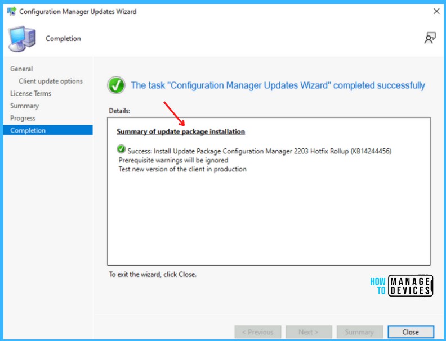Click the task completed successfully message
The width and height of the screenshot is (446, 341).
tap(278, 85)
